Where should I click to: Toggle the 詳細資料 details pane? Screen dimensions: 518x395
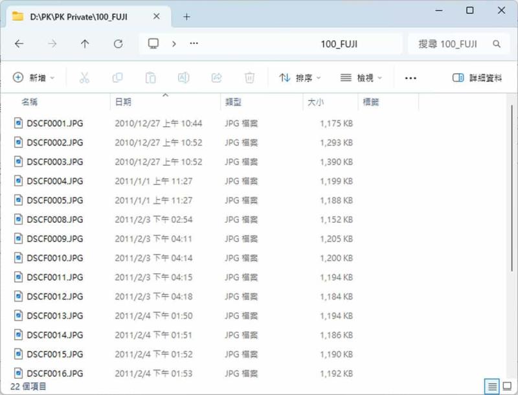pyautogui.click(x=477, y=78)
